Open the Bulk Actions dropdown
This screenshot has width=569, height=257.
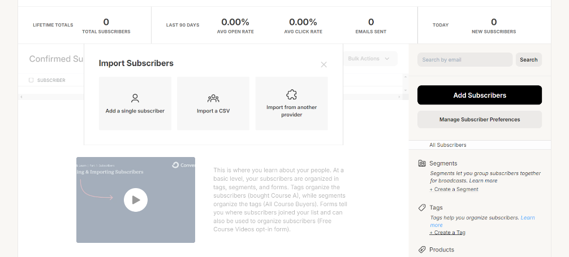click(369, 59)
